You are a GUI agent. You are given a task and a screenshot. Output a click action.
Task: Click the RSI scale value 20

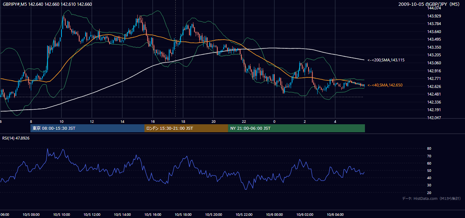point(429,193)
